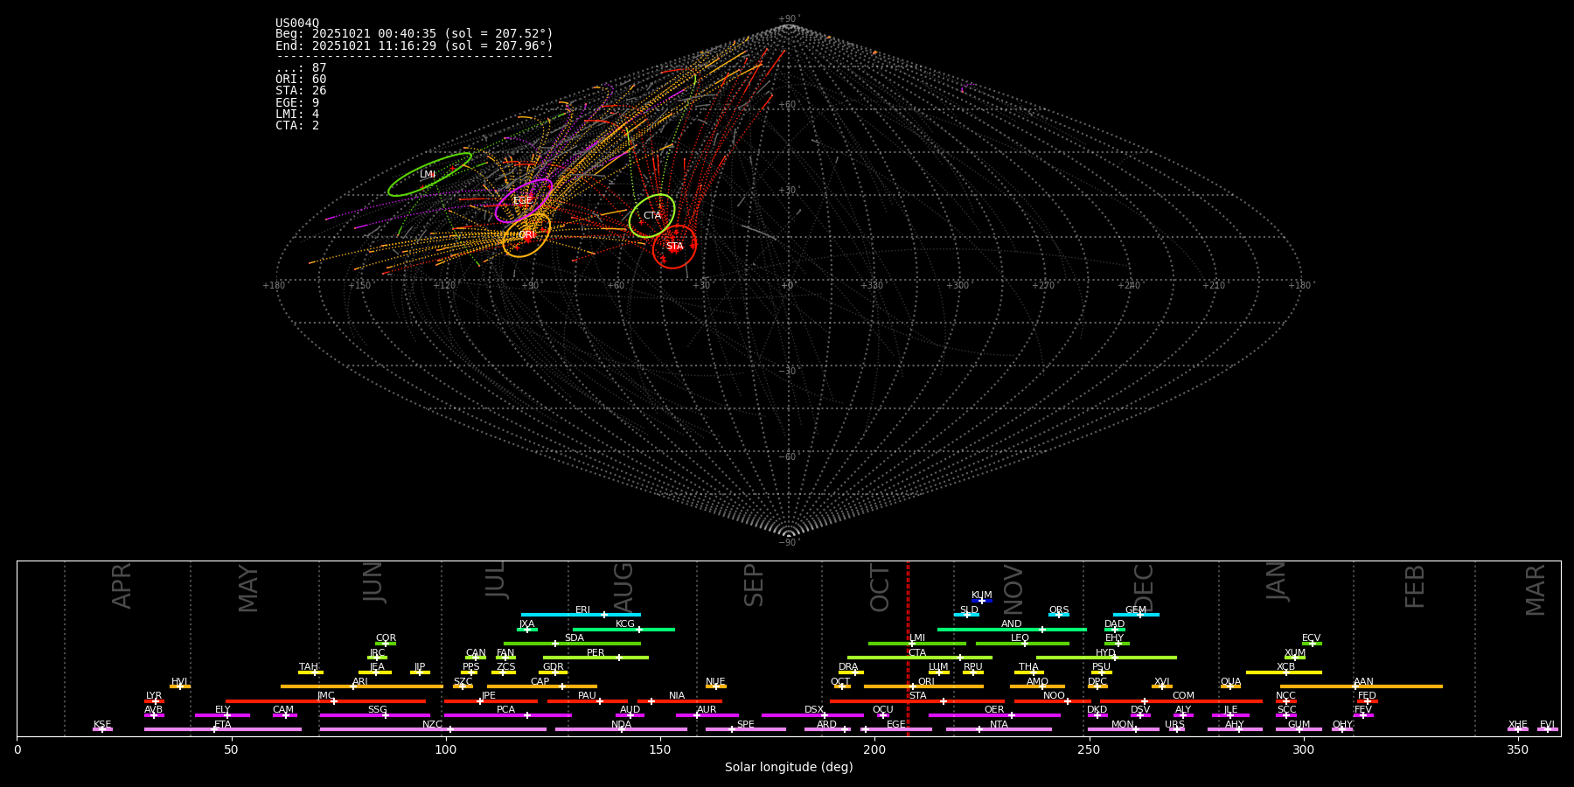Click the Solar longitude axis label
The width and height of the screenshot is (1574, 787).
coord(789,768)
